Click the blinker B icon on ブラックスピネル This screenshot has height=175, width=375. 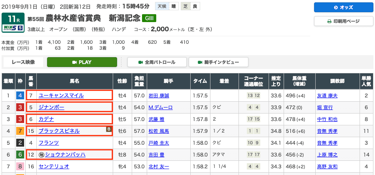click(x=109, y=129)
